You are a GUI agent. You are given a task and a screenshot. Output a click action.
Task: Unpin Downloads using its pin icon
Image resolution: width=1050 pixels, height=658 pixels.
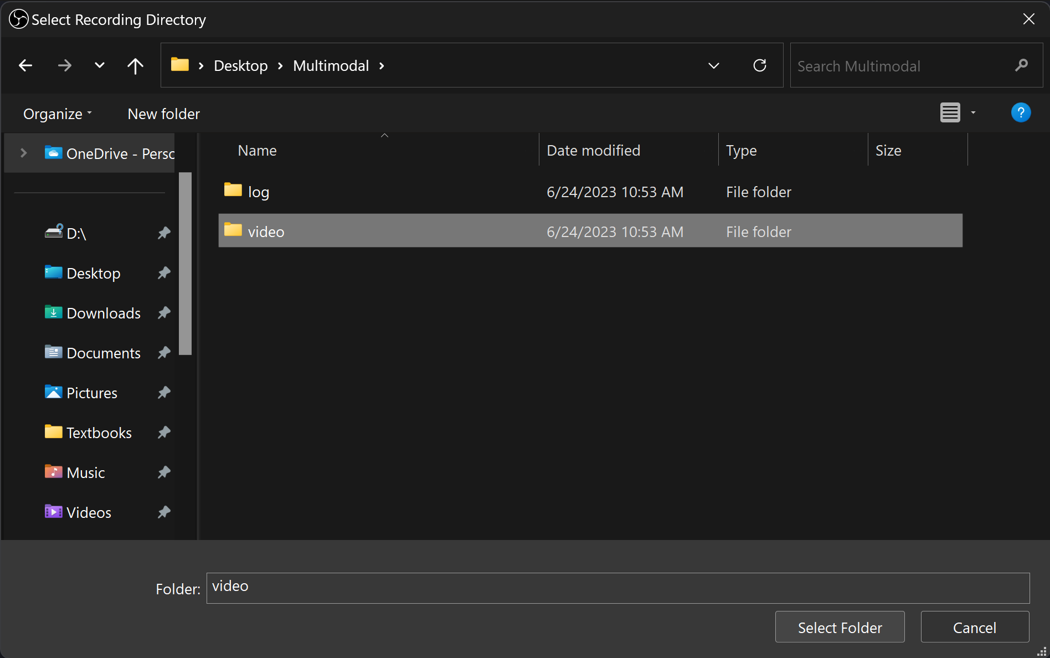point(164,313)
